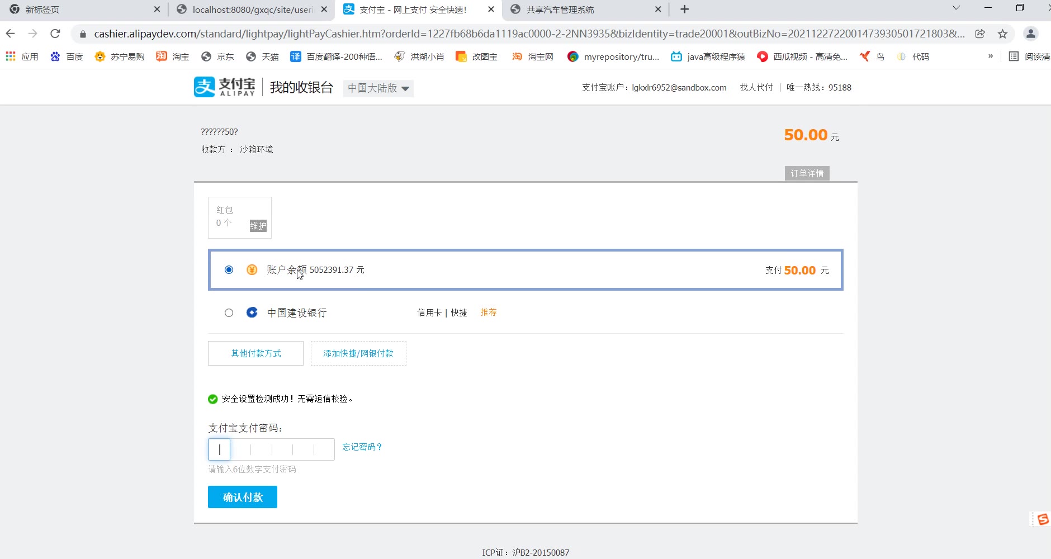This screenshot has width=1051, height=559.
Task: Click the lock icon in address bar
Action: point(83,34)
